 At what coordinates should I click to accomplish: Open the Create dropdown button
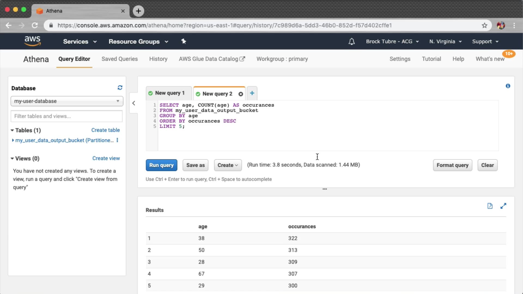coord(228,165)
